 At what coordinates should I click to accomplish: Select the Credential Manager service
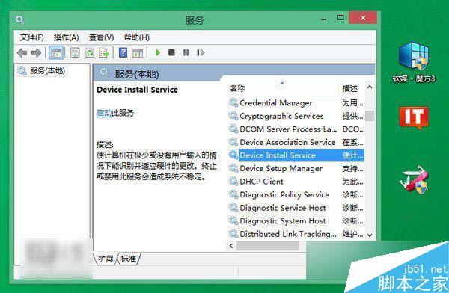[296, 102]
